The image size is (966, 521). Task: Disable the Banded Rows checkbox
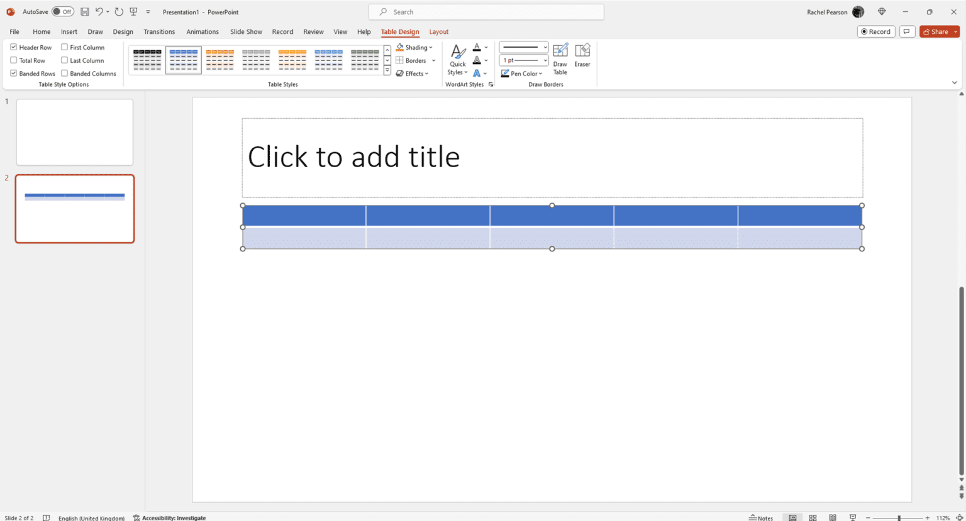(13, 73)
